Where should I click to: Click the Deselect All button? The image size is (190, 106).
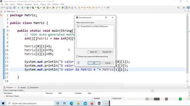(107, 52)
